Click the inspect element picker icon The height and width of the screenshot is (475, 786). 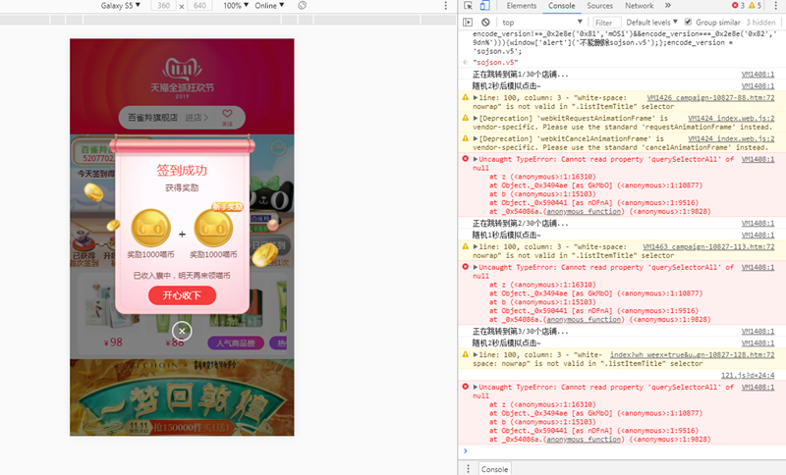(471, 6)
